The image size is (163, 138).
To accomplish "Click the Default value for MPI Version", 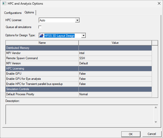I will point(115,63).
